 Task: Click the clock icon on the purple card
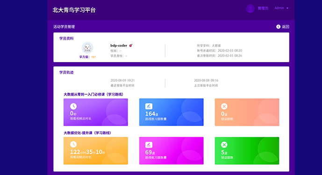pos(73,106)
